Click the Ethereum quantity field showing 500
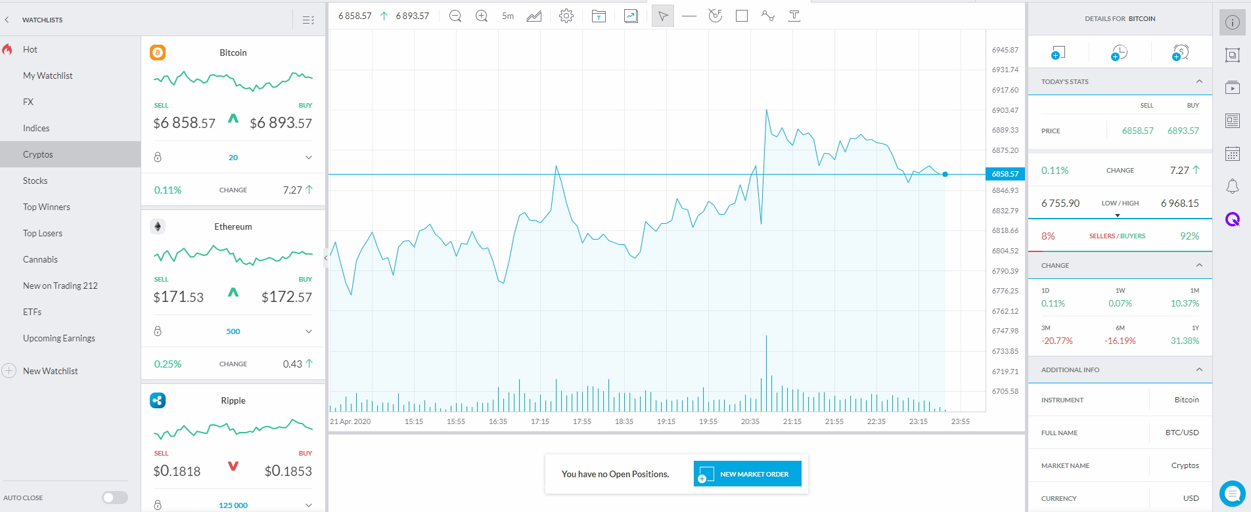This screenshot has height=512, width=1251. pos(233,331)
